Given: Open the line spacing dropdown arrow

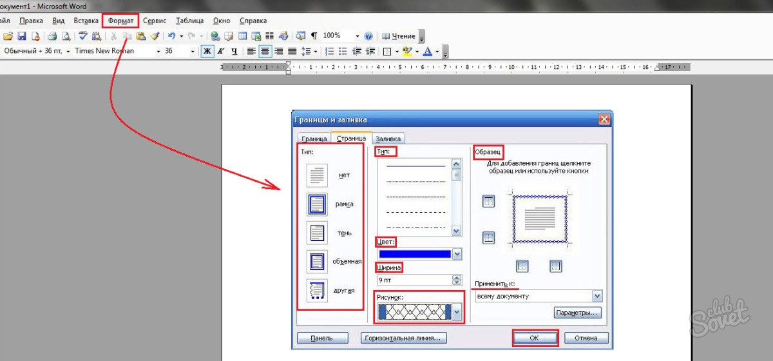Looking at the screenshot, I should 315,51.
